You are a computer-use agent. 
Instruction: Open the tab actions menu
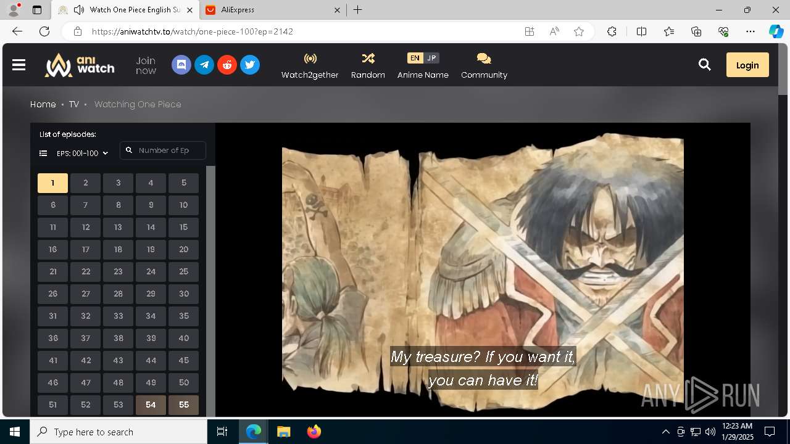click(37, 10)
